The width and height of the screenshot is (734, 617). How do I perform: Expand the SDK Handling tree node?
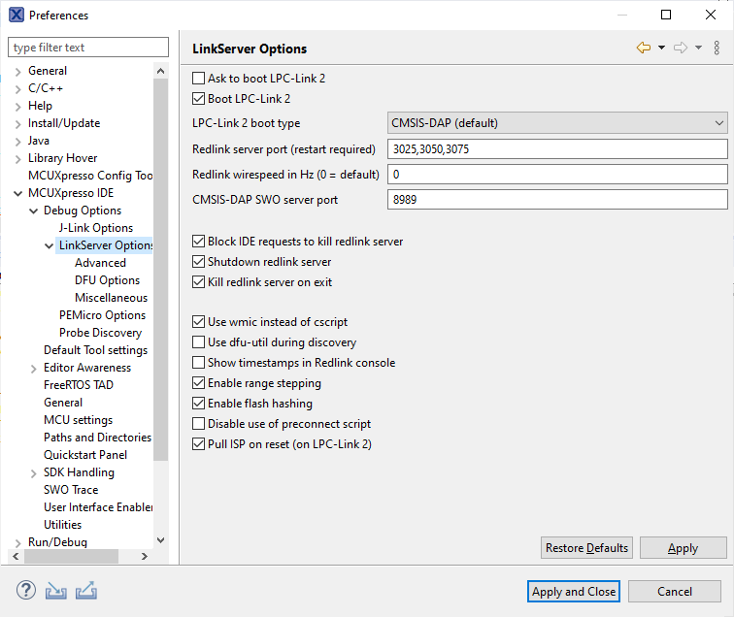click(34, 472)
